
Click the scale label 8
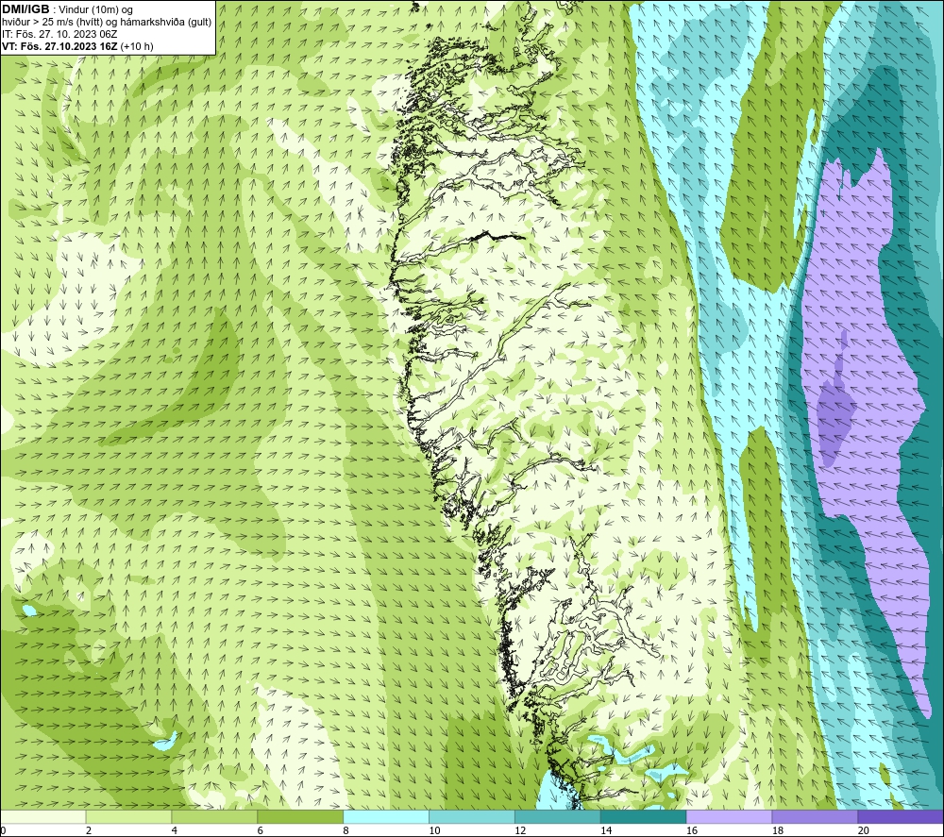coord(346,831)
